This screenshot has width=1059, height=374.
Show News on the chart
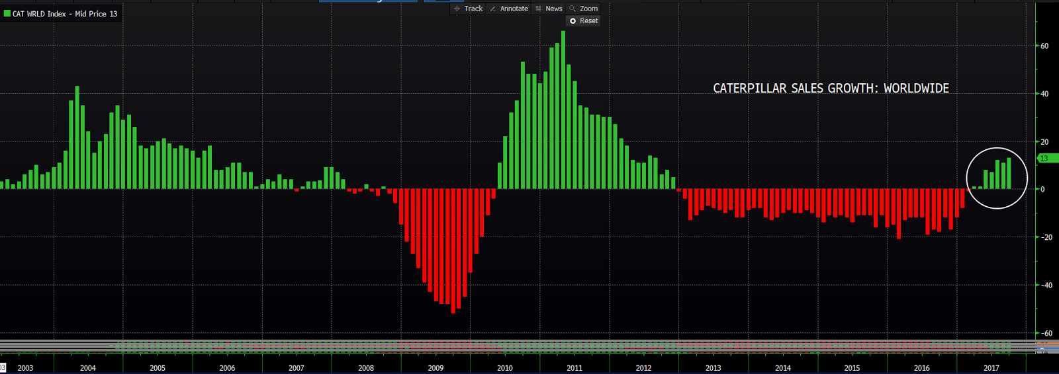pyautogui.click(x=549, y=9)
